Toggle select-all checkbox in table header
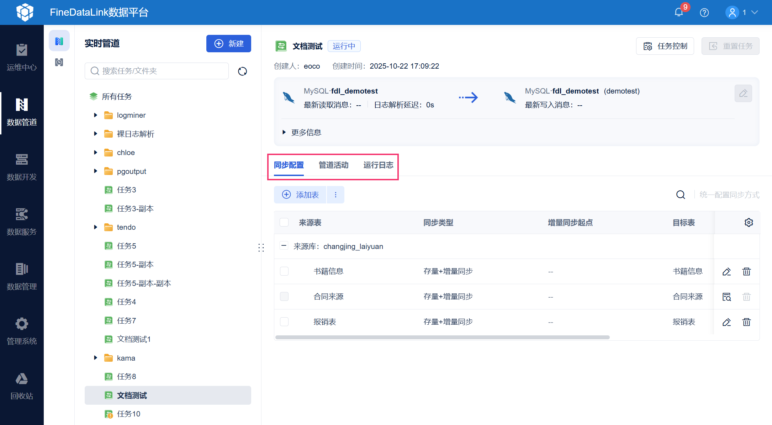Screen dimensions: 772x425 click(284, 223)
